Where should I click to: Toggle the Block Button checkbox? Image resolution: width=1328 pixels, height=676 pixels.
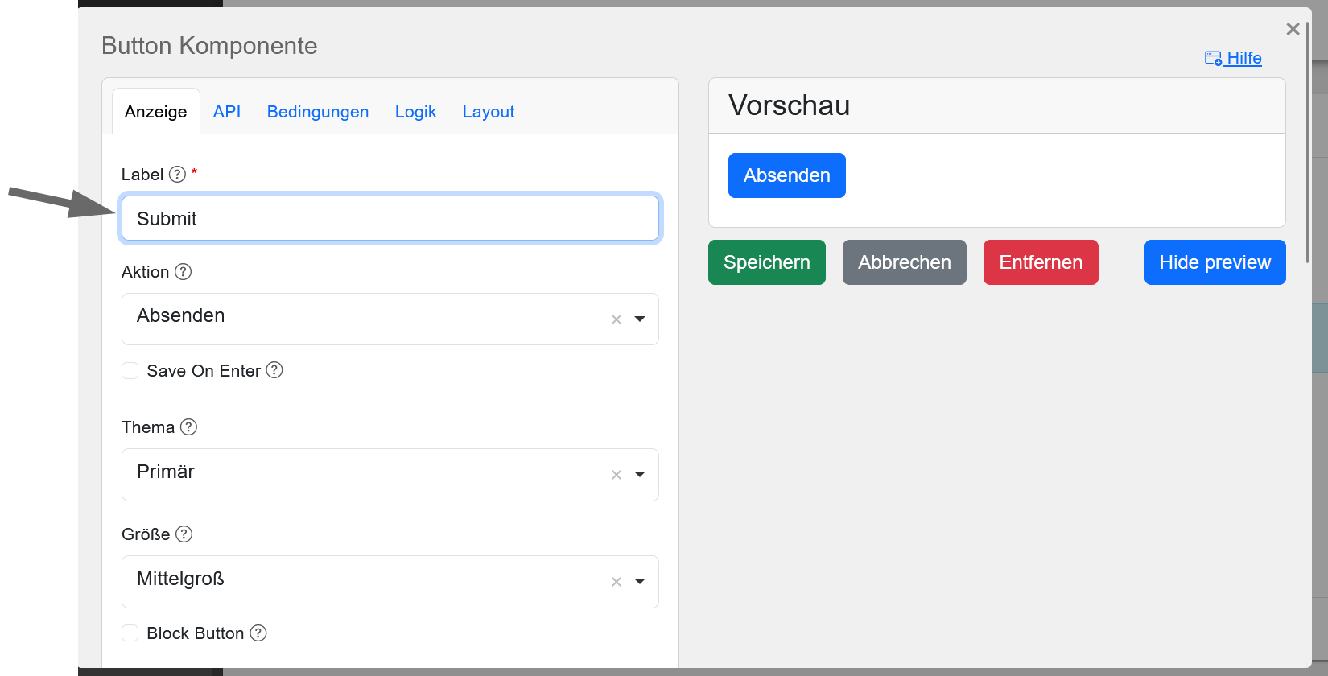[130, 633]
